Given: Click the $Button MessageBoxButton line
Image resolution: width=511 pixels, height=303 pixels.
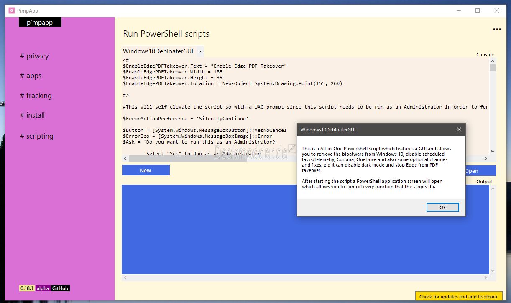Looking at the screenshot, I should pyautogui.click(x=204, y=130).
